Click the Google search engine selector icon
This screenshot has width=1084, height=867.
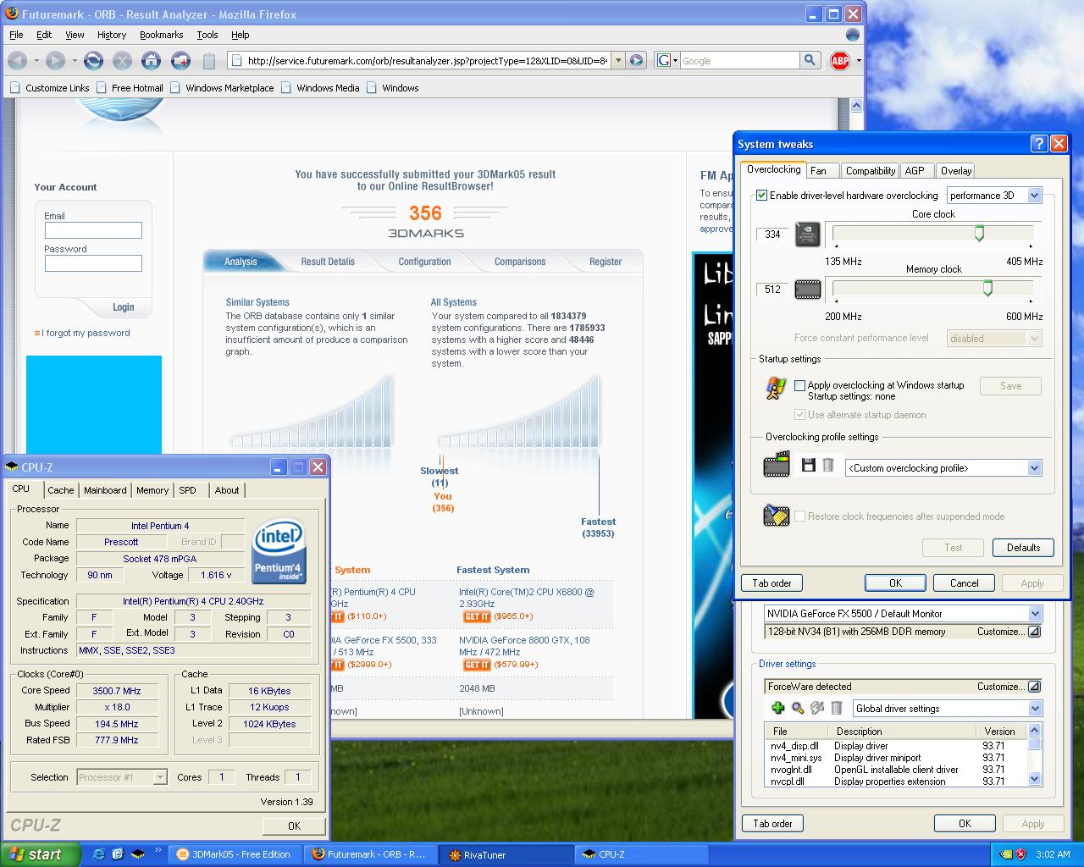(x=667, y=60)
